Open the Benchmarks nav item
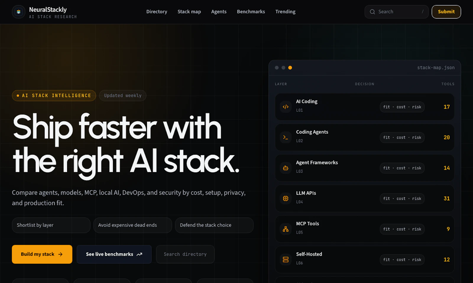 point(251,12)
